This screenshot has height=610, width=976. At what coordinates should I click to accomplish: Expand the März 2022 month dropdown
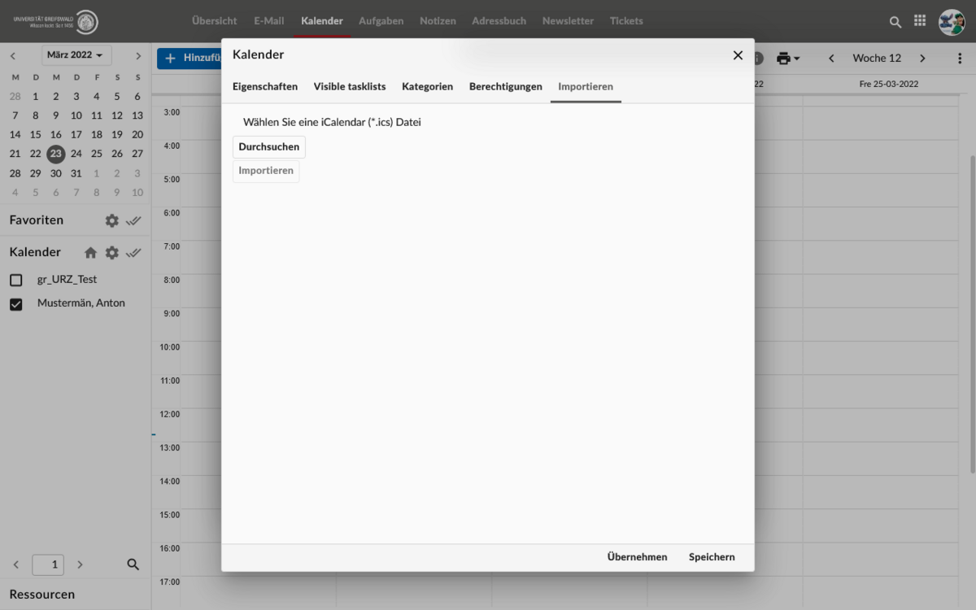click(77, 55)
